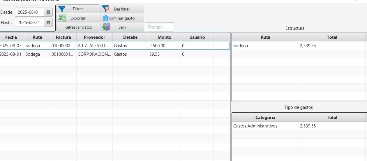Select the Bodega row in Estructura table
The image size is (367, 161).
pos(265,46)
